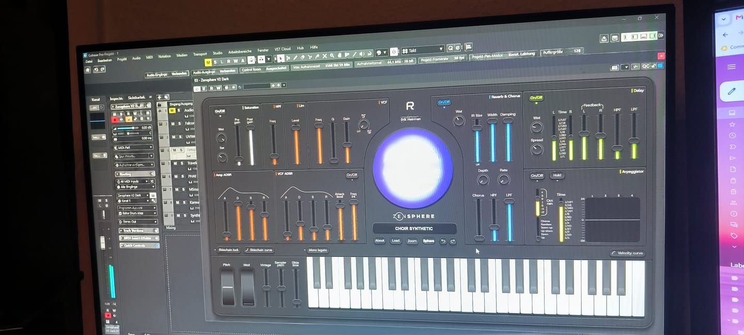The width and height of the screenshot is (744, 335).
Task: Click the Cubase undo arrow icon
Action: tap(96, 69)
